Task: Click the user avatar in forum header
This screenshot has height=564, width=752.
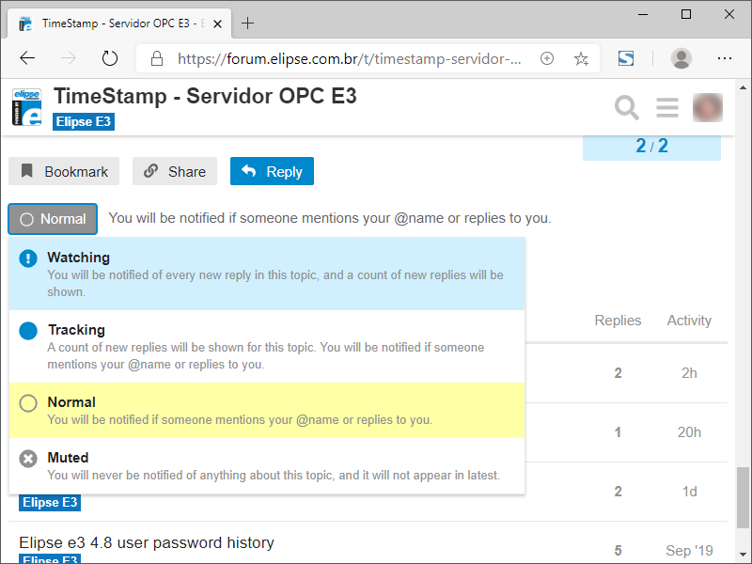Action: 708,108
